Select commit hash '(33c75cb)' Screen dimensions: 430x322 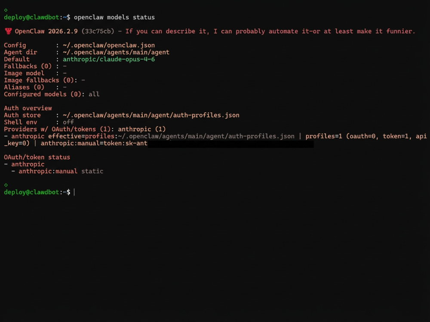point(98,31)
